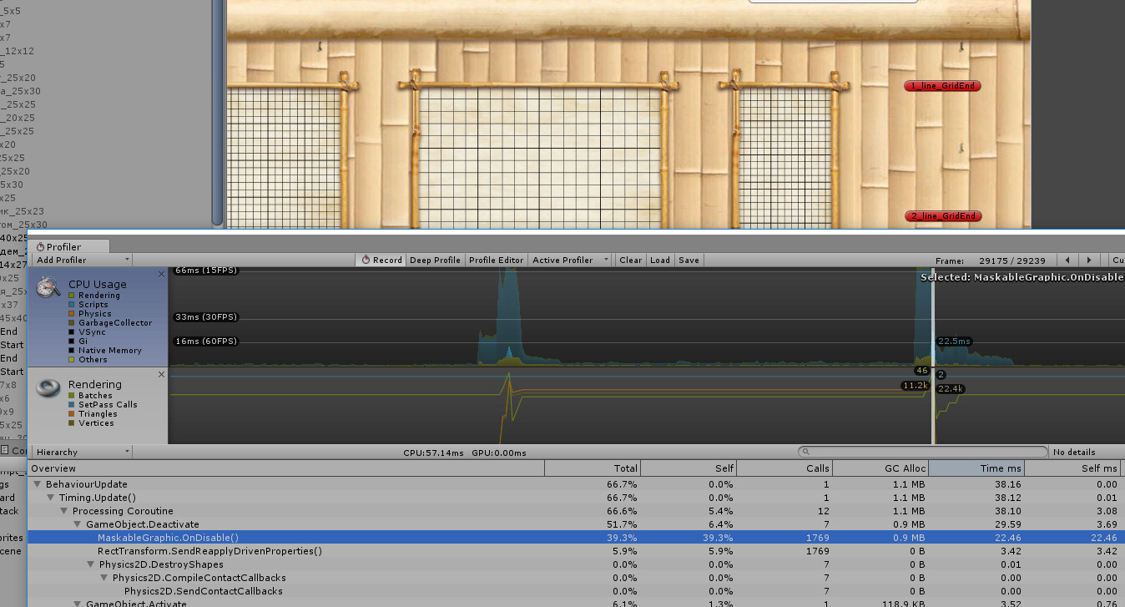Collapse the Timing.Update() tree entry
Image resolution: width=1125 pixels, height=607 pixels.
(50, 498)
